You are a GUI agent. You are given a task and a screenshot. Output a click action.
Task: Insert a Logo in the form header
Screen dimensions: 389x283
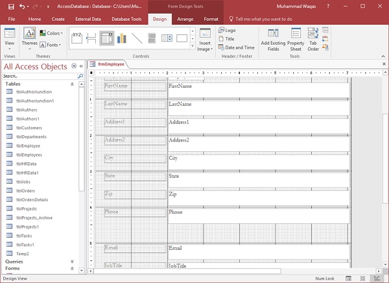[227, 30]
